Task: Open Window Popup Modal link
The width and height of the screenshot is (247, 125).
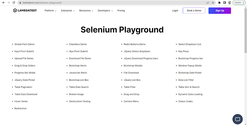Action: click(x=190, y=66)
